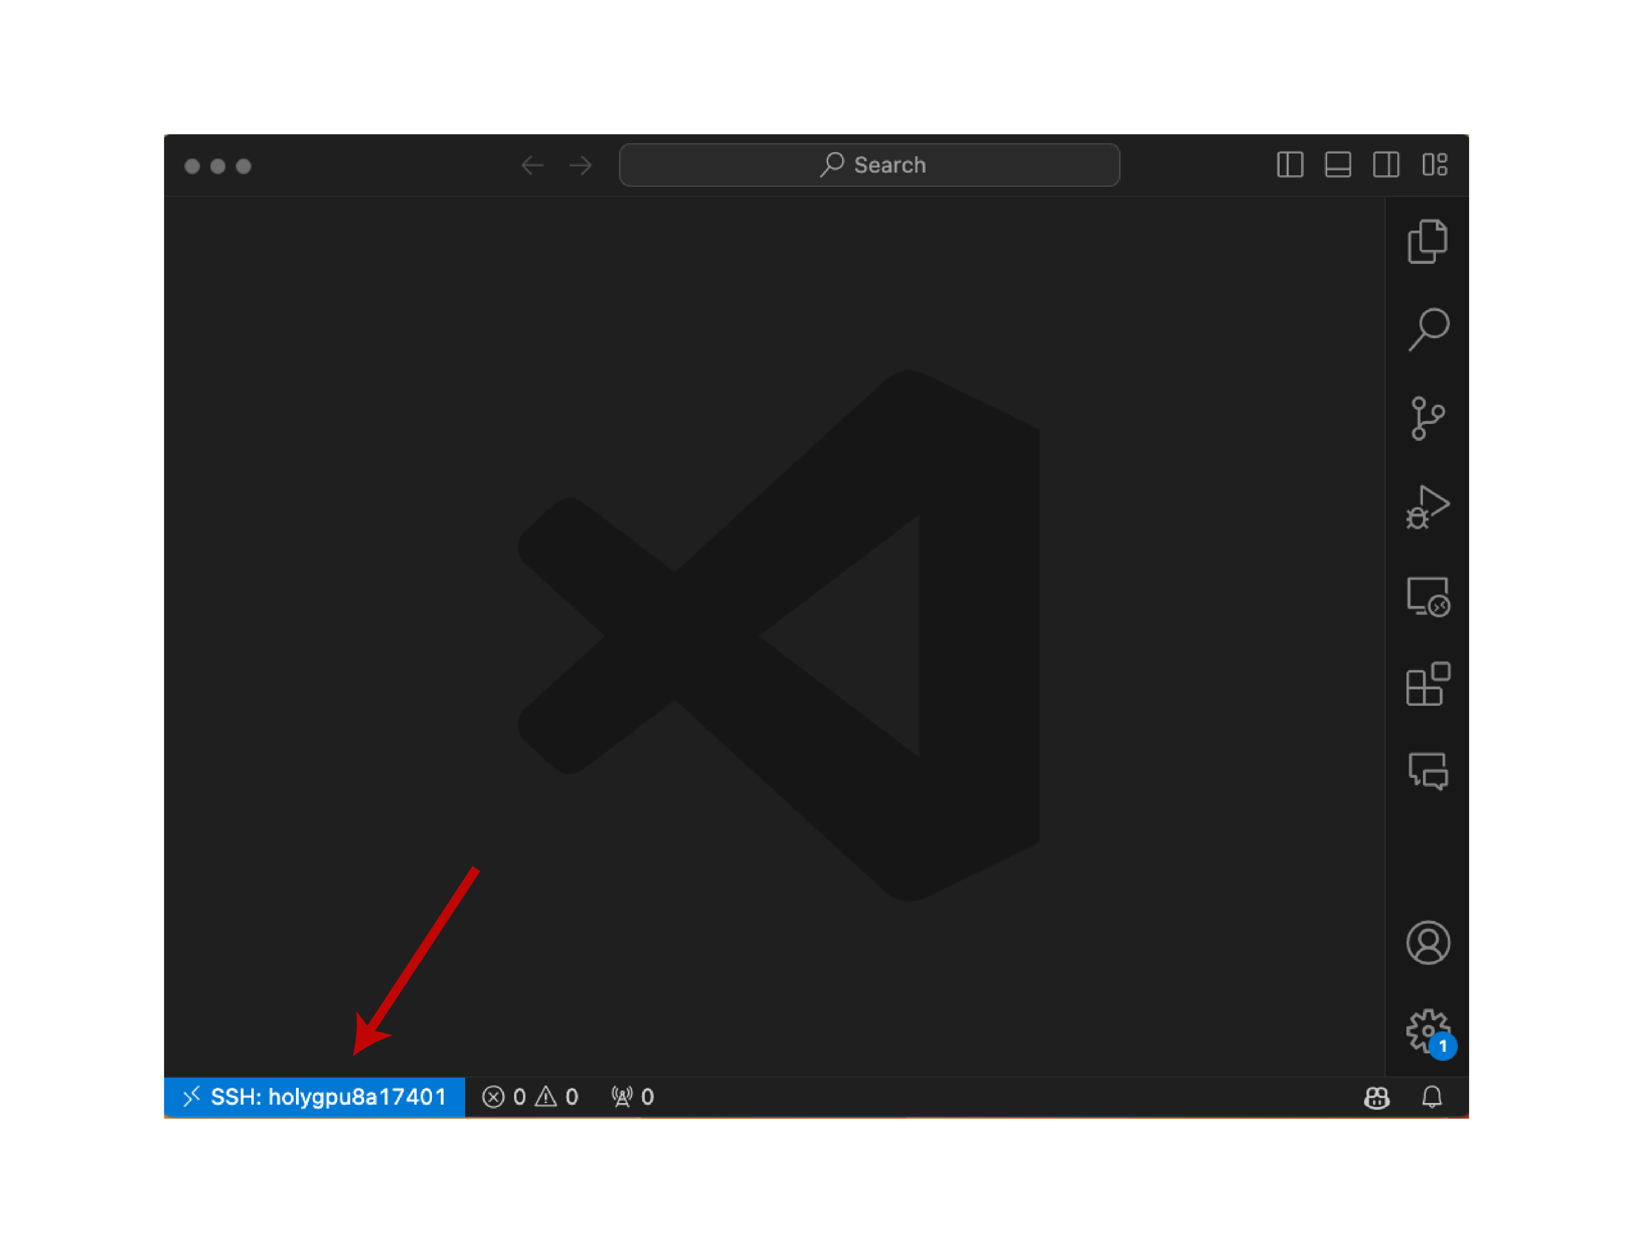Click SSH: holygpu8a17401 remote indicator
This screenshot has height=1253, width=1632.
pos(314,1096)
